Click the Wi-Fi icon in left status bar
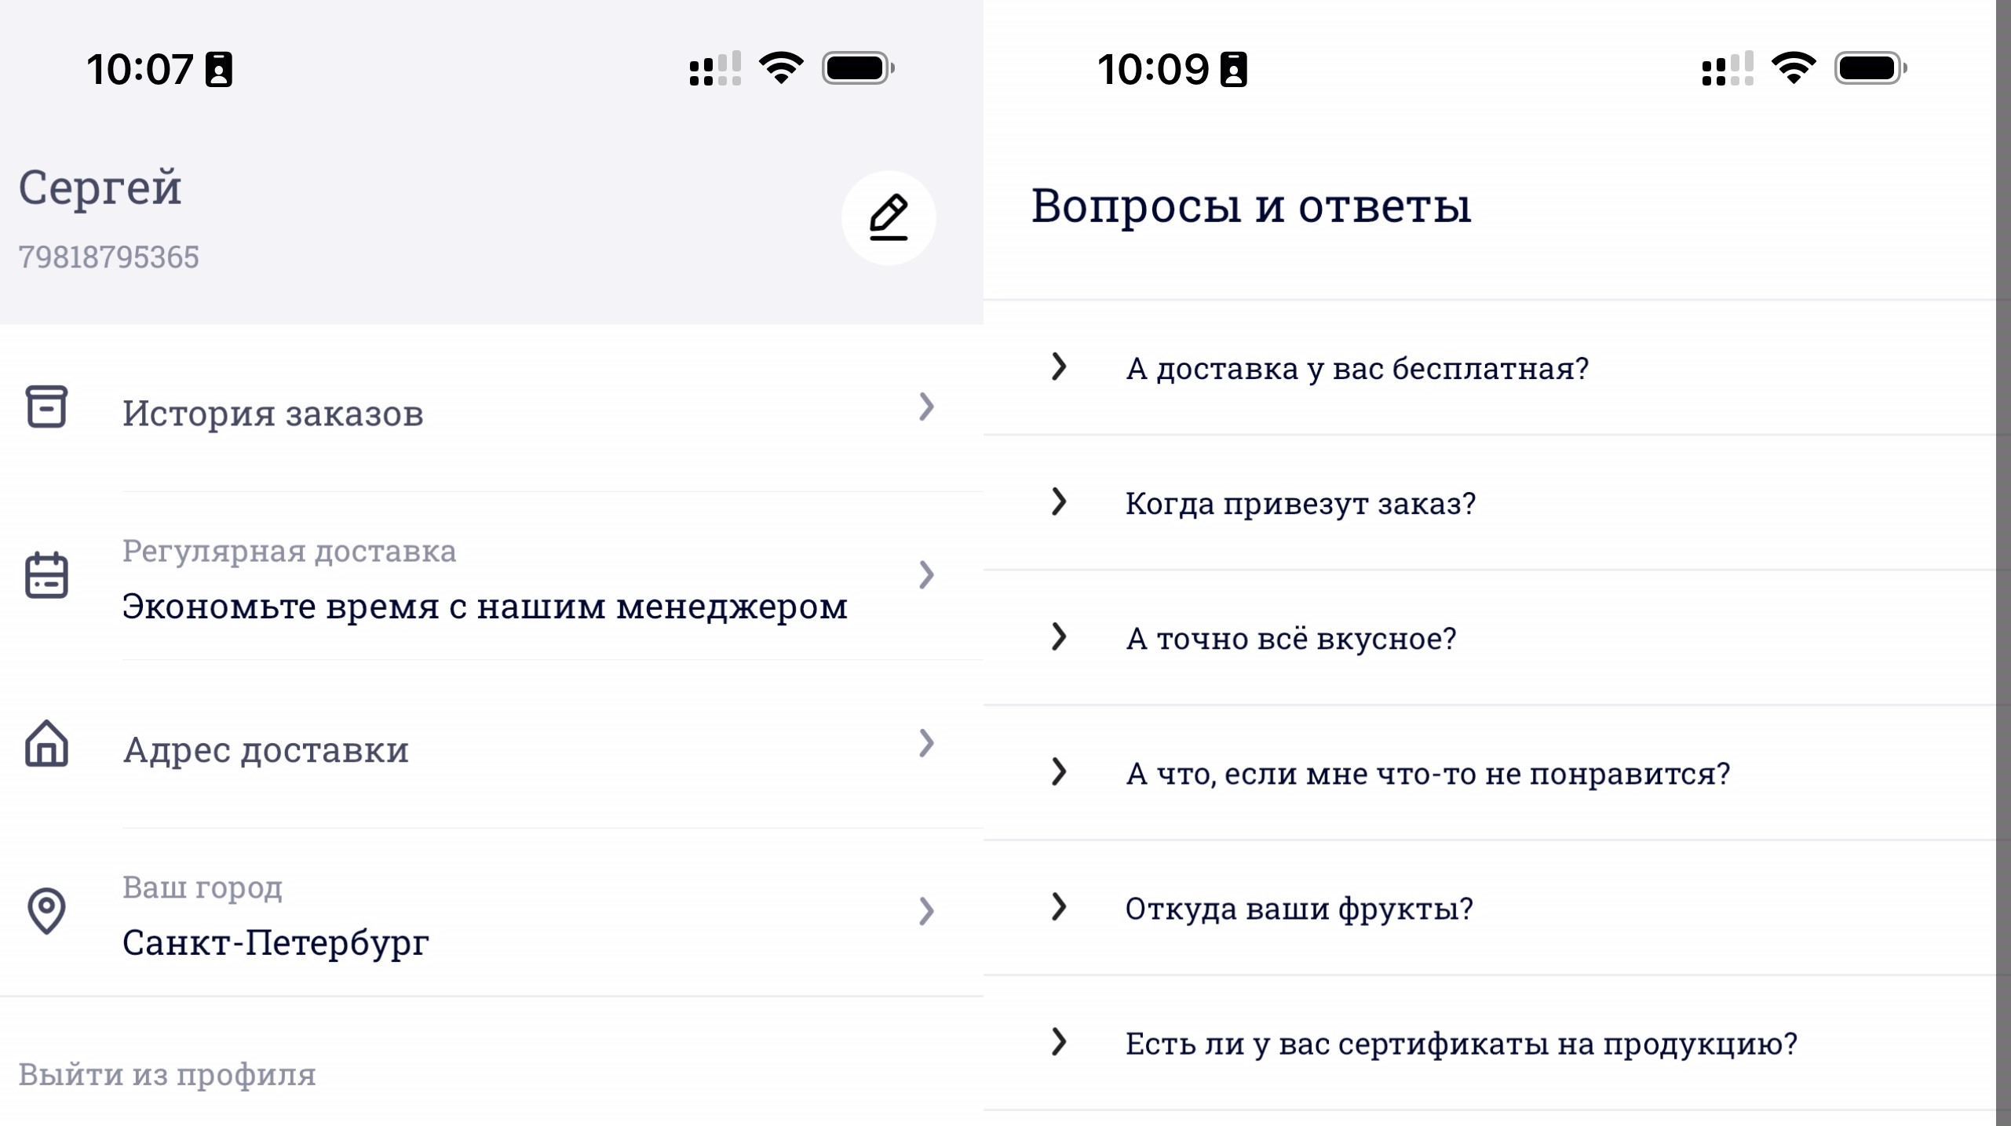 pyautogui.click(x=781, y=68)
